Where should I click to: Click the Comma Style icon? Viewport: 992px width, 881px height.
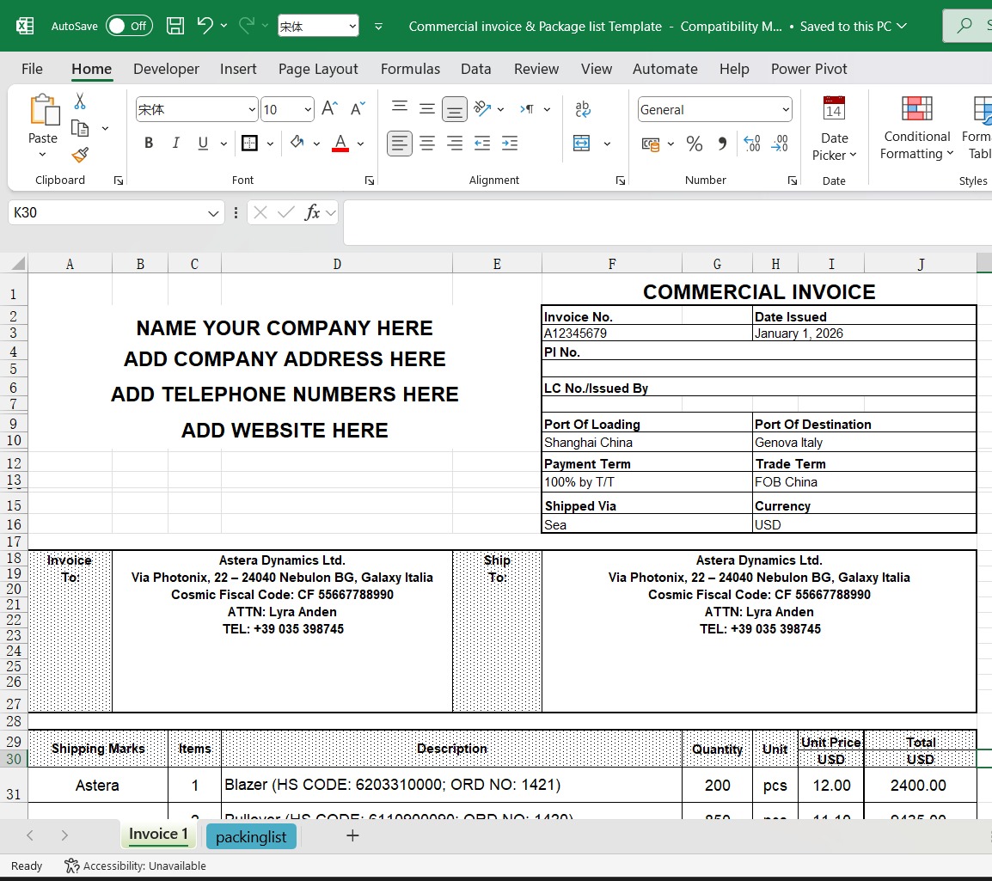click(722, 144)
